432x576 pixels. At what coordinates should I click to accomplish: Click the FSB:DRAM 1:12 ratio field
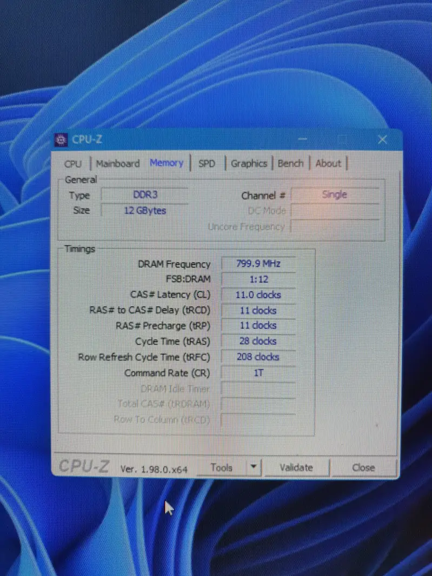pyautogui.click(x=258, y=280)
